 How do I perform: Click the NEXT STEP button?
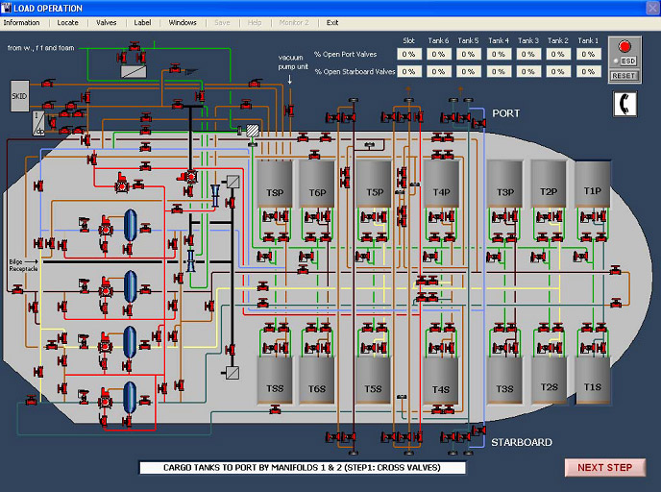click(605, 468)
